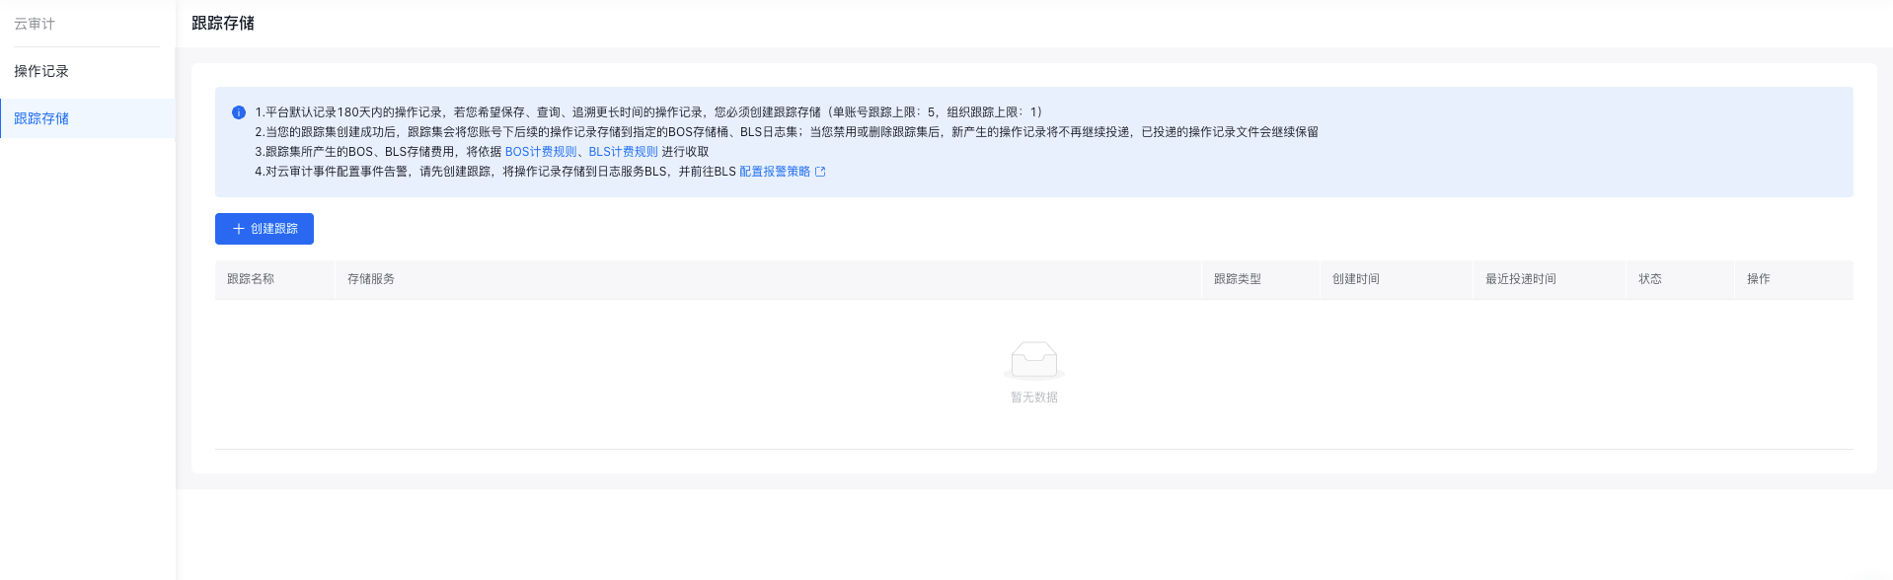Open the BOS计费规则 link
Viewport: 1893px width, 580px height.
click(541, 152)
